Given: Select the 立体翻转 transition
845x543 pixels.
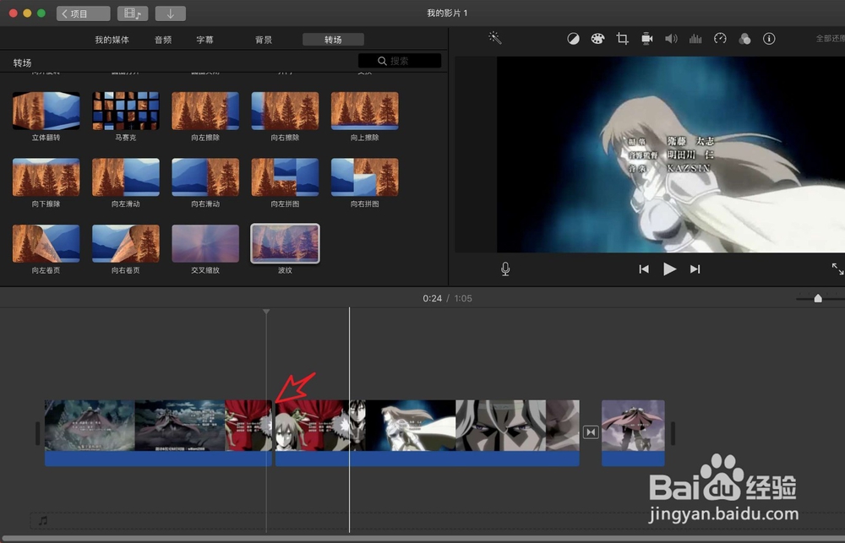Looking at the screenshot, I should 46,111.
